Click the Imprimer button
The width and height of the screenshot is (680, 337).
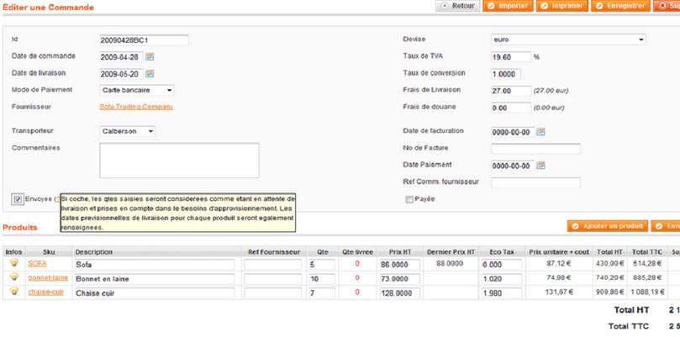561,6
